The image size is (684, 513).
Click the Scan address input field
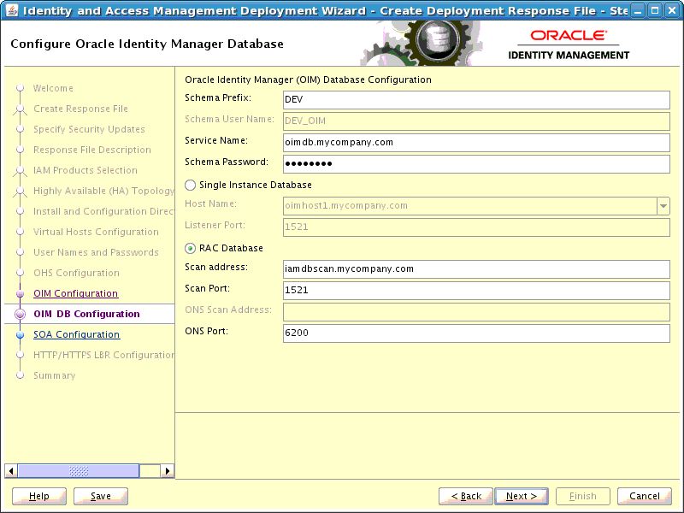coord(476,268)
